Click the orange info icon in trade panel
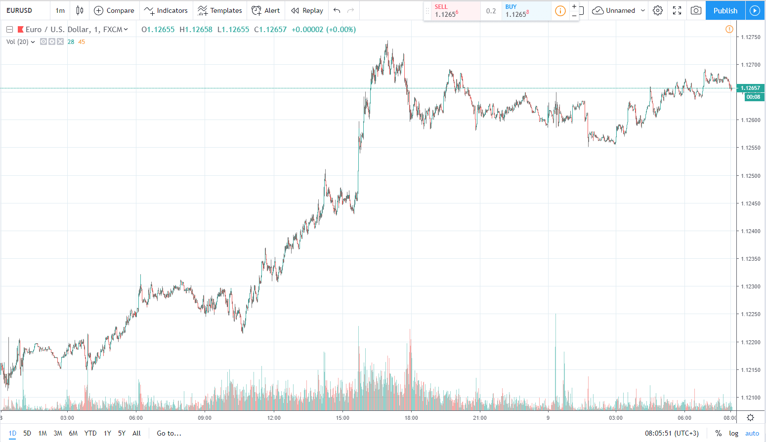 (560, 11)
